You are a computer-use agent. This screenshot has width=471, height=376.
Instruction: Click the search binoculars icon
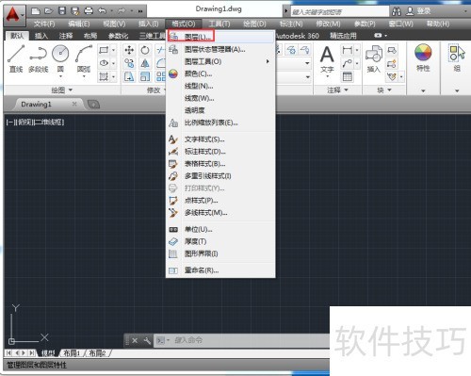tap(397, 11)
